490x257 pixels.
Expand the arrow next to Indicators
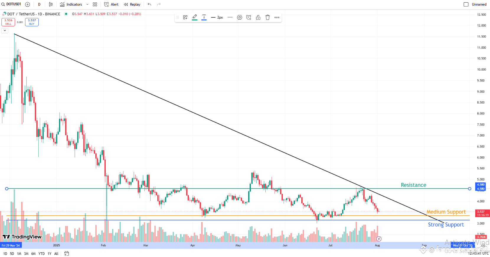[87, 4]
